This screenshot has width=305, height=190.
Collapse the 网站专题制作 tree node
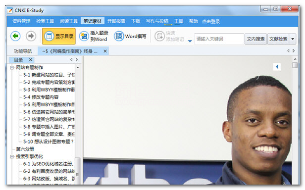12,68
